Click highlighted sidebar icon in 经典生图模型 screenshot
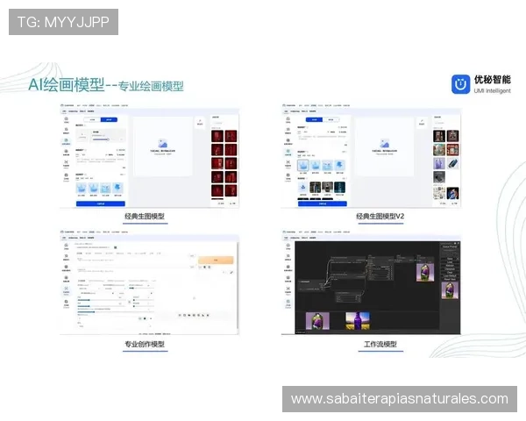The height and width of the screenshot is (421, 526). click(66, 141)
